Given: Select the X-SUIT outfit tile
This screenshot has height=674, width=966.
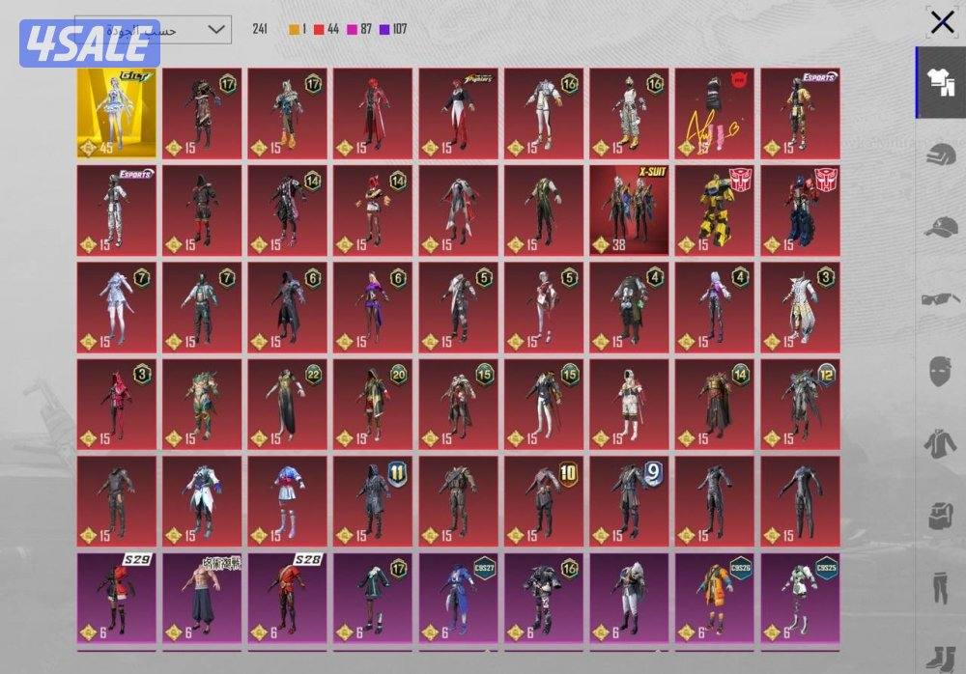Looking at the screenshot, I should [629, 210].
